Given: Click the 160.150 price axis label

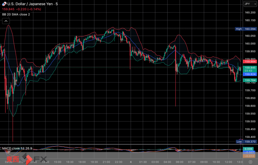Looking at the screenshot, I should (x=250, y=20).
